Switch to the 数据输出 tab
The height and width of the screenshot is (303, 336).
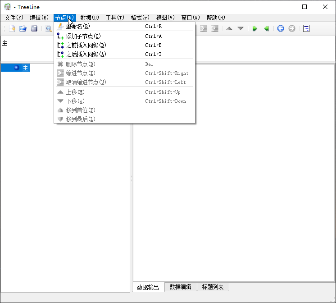pos(148,287)
